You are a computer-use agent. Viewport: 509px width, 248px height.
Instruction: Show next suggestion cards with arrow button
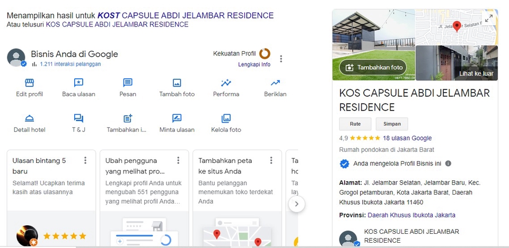(x=296, y=204)
